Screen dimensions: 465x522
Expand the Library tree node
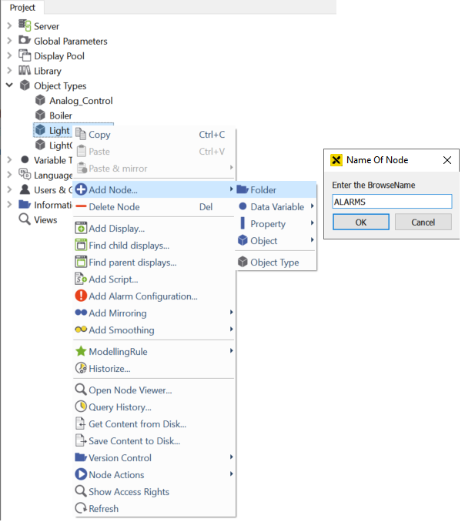tap(9, 71)
